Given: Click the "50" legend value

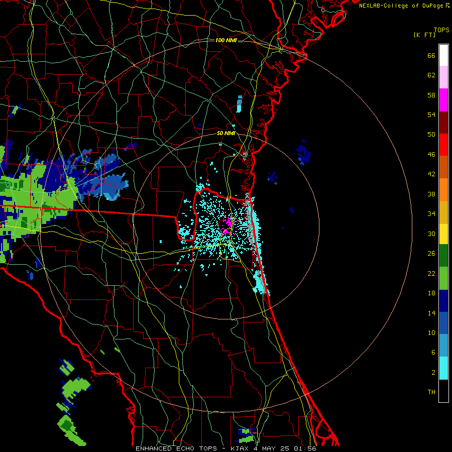Looking at the screenshot, I should tap(431, 135).
